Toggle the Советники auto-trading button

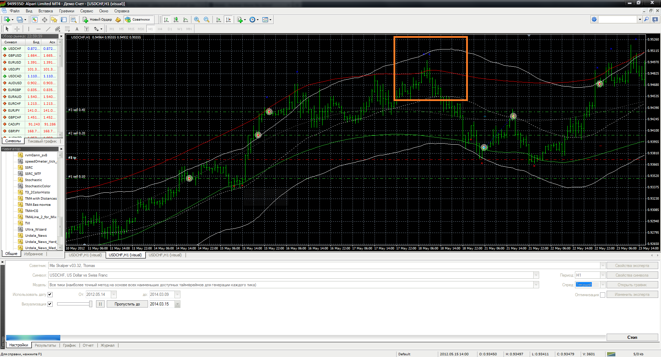pos(138,20)
